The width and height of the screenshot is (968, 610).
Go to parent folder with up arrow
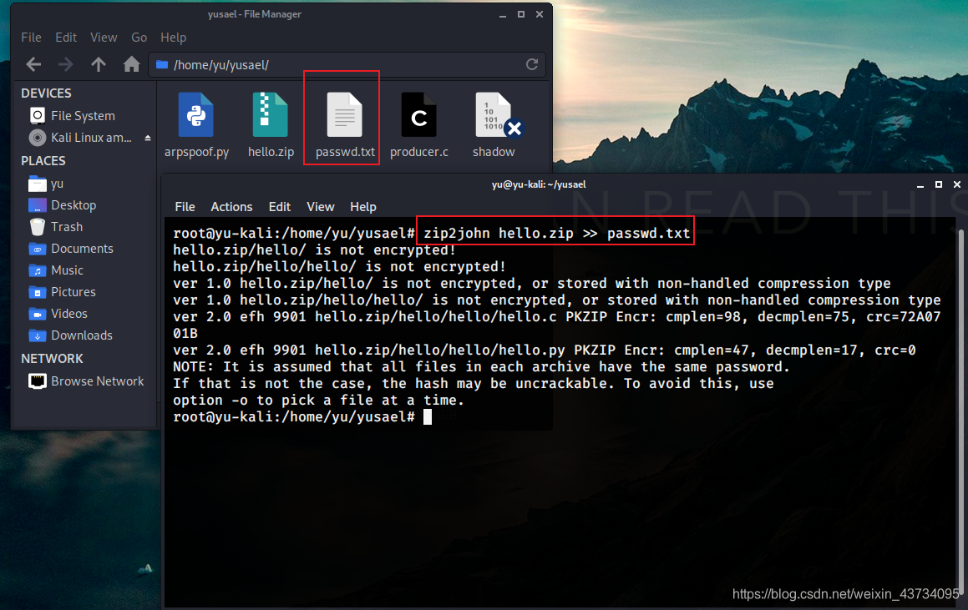[99, 64]
